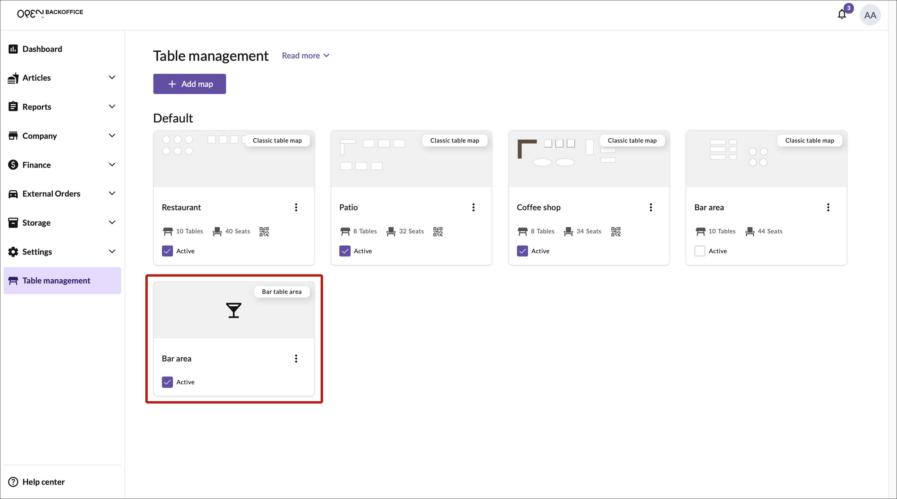This screenshot has width=897, height=499.
Task: Go to Dashboard in the sidebar
Action: click(42, 49)
